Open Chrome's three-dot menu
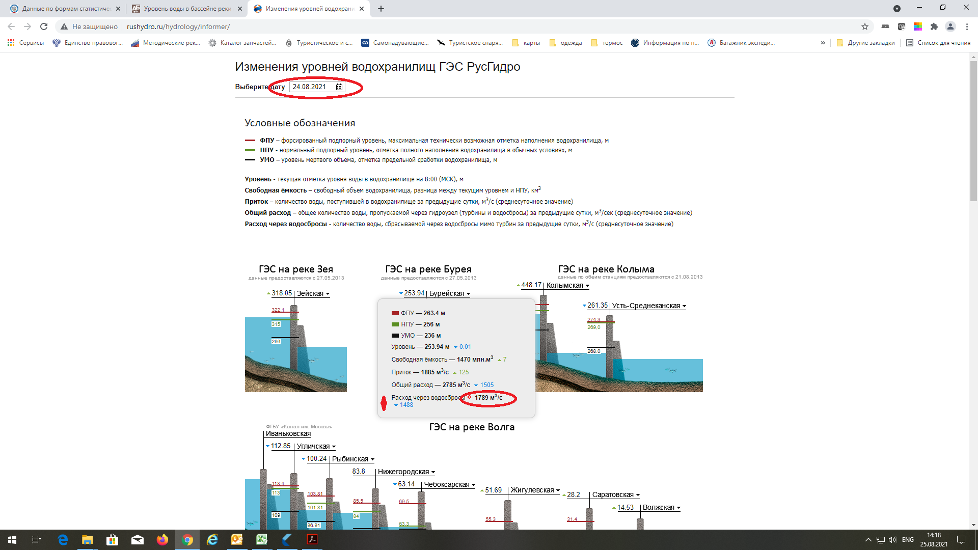 click(967, 26)
